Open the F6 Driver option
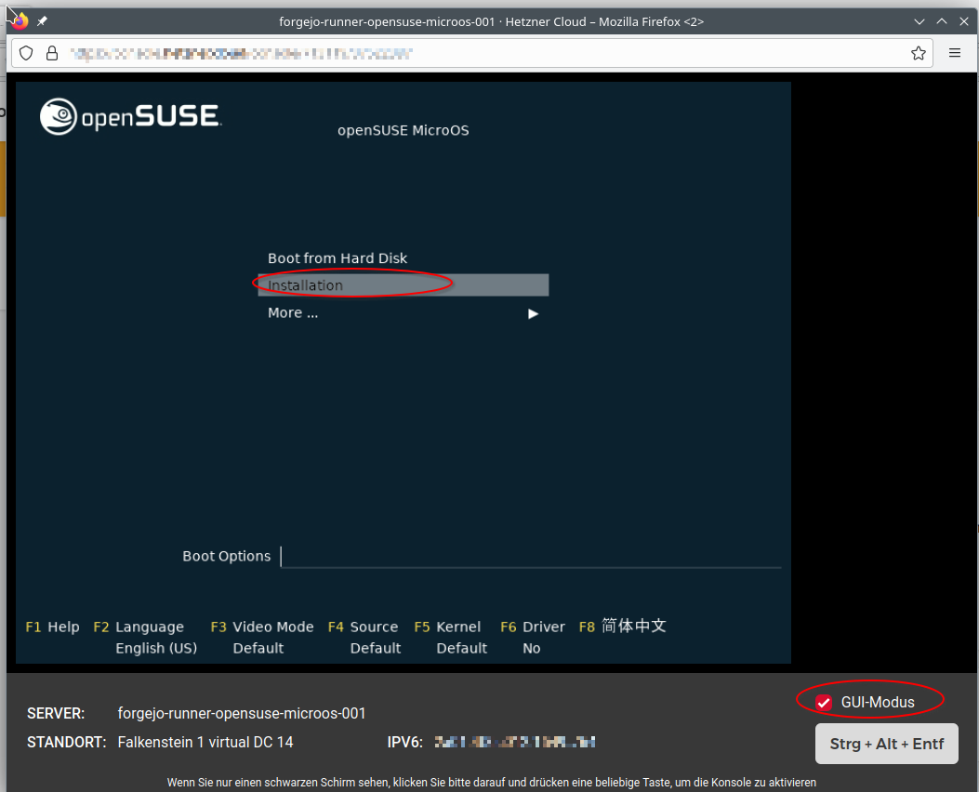 point(533,627)
